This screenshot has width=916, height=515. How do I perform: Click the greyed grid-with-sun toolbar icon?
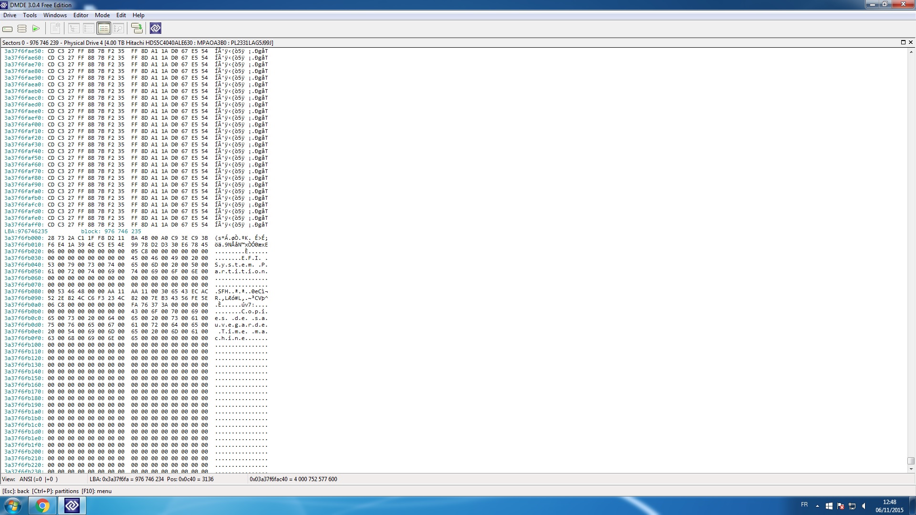[55, 29]
